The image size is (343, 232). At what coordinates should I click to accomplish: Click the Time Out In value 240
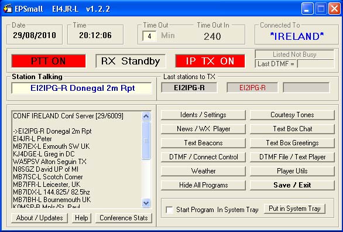point(212,36)
